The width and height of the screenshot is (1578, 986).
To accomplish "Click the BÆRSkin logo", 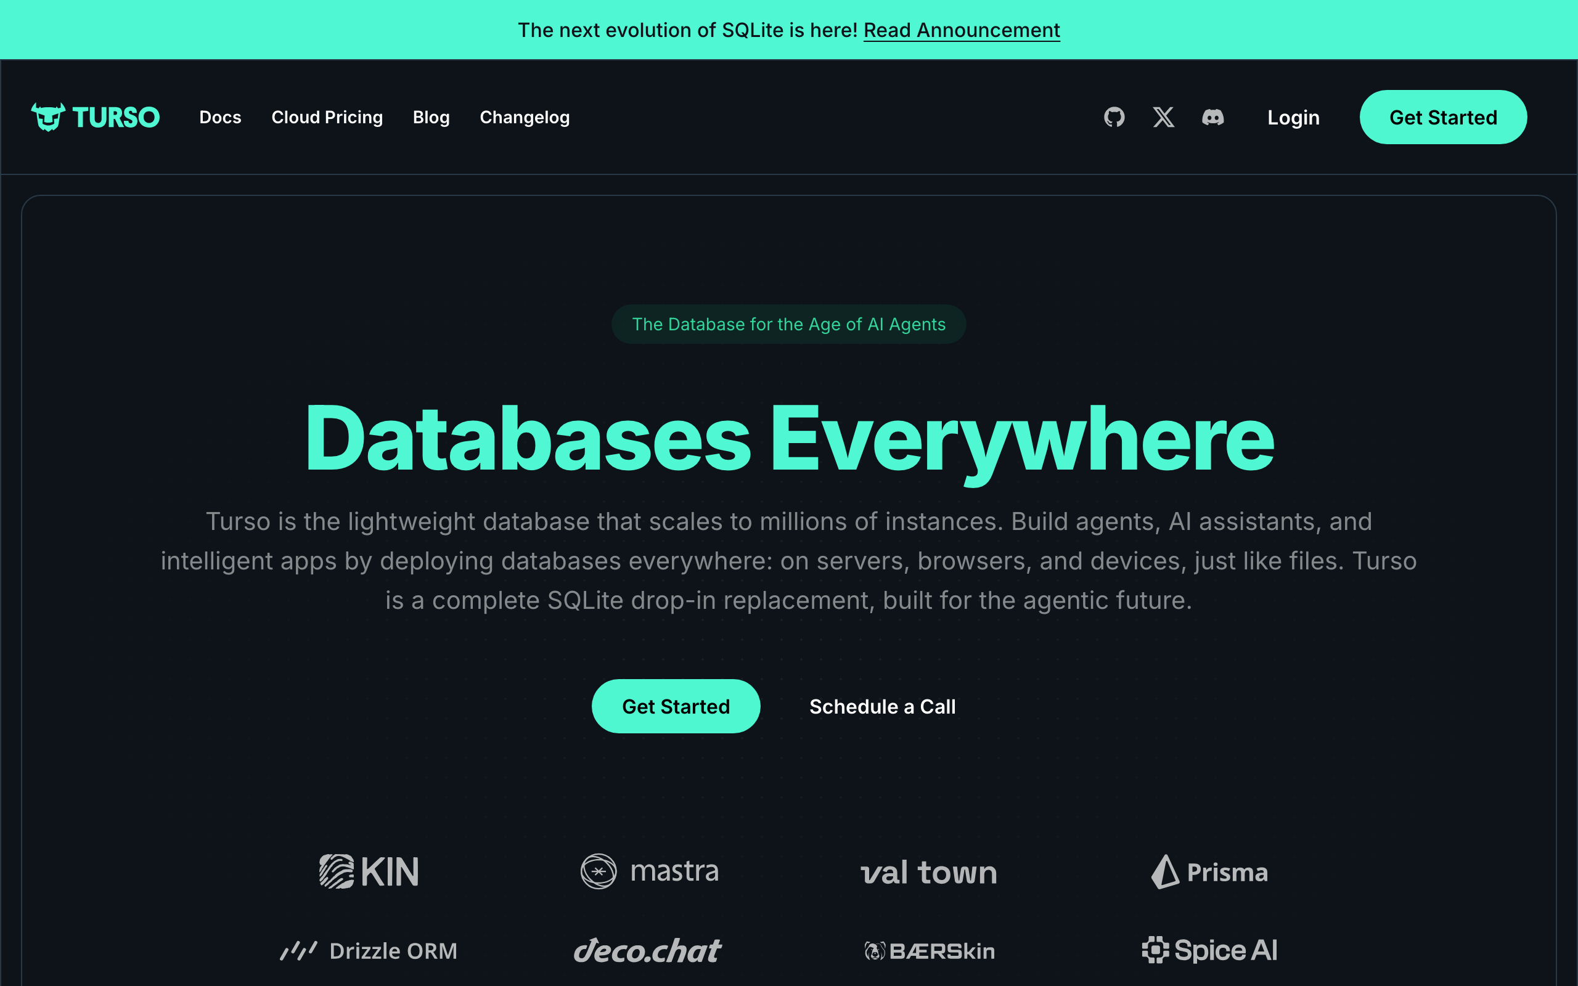I will (929, 951).
